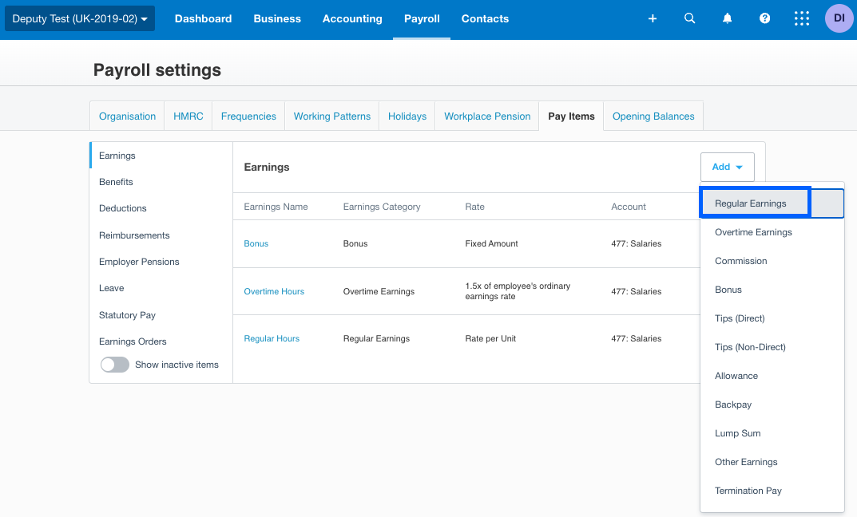
Task: Open the Contacts menu
Action: pyautogui.click(x=485, y=18)
